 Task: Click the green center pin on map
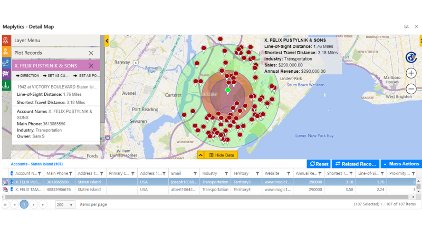(x=227, y=91)
